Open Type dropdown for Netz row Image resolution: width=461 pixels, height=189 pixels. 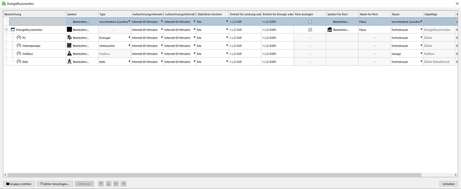click(129, 62)
